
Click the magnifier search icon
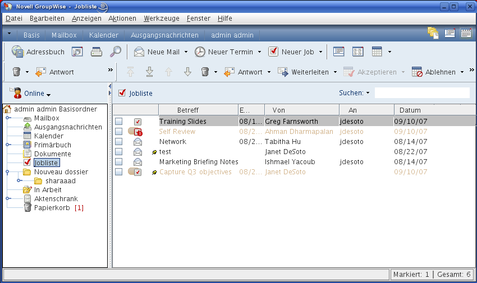[115, 52]
